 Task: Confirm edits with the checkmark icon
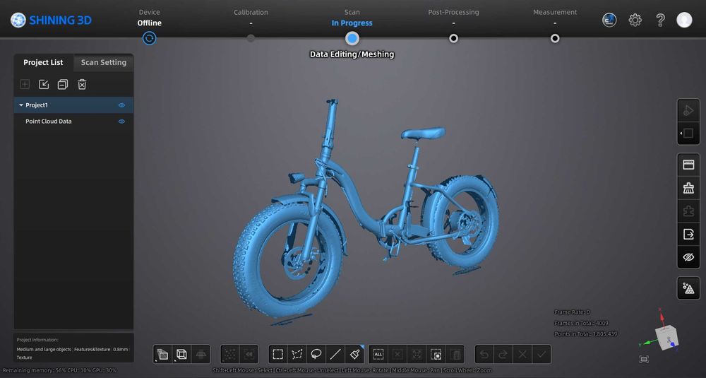click(542, 355)
